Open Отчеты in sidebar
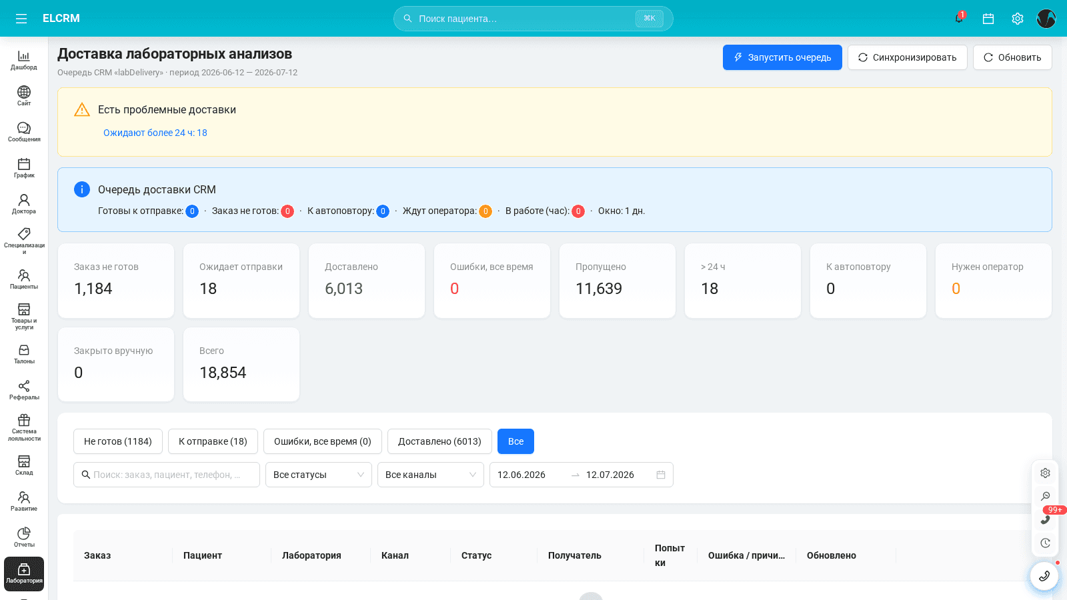The image size is (1067, 600). [24, 537]
